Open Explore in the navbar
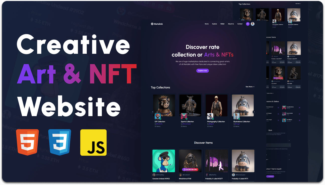The width and height of the screenshot is (325, 185). point(214,24)
